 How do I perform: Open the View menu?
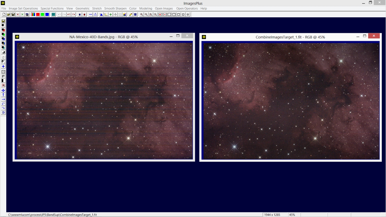(70, 9)
